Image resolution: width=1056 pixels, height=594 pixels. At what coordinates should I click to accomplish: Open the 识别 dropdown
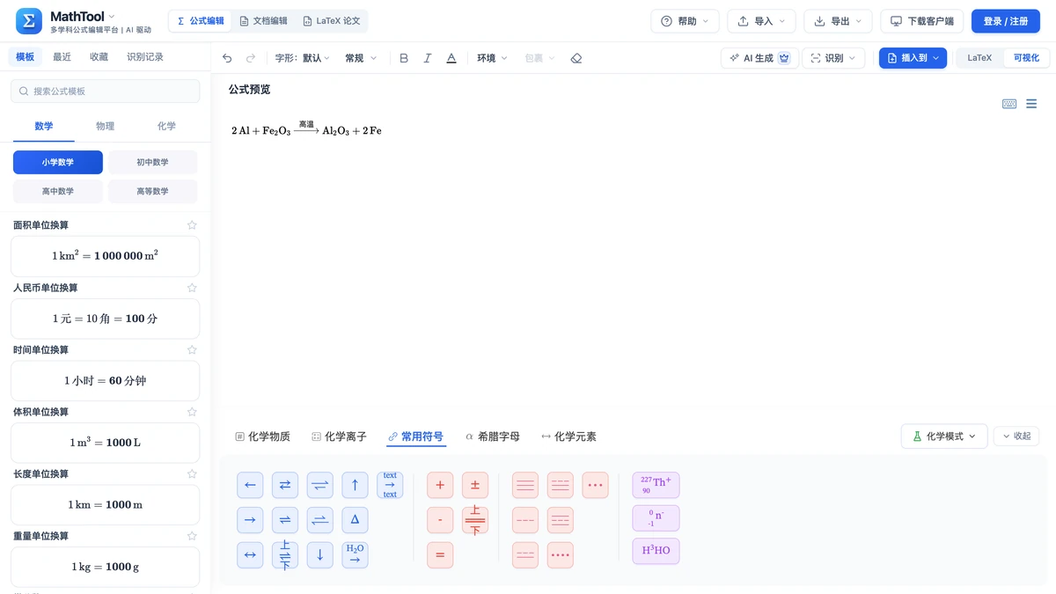[x=833, y=58]
